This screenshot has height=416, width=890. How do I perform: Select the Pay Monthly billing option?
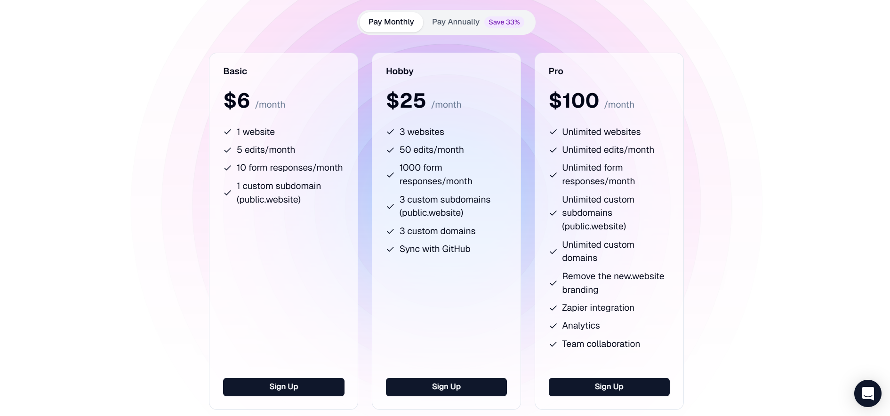[391, 22]
